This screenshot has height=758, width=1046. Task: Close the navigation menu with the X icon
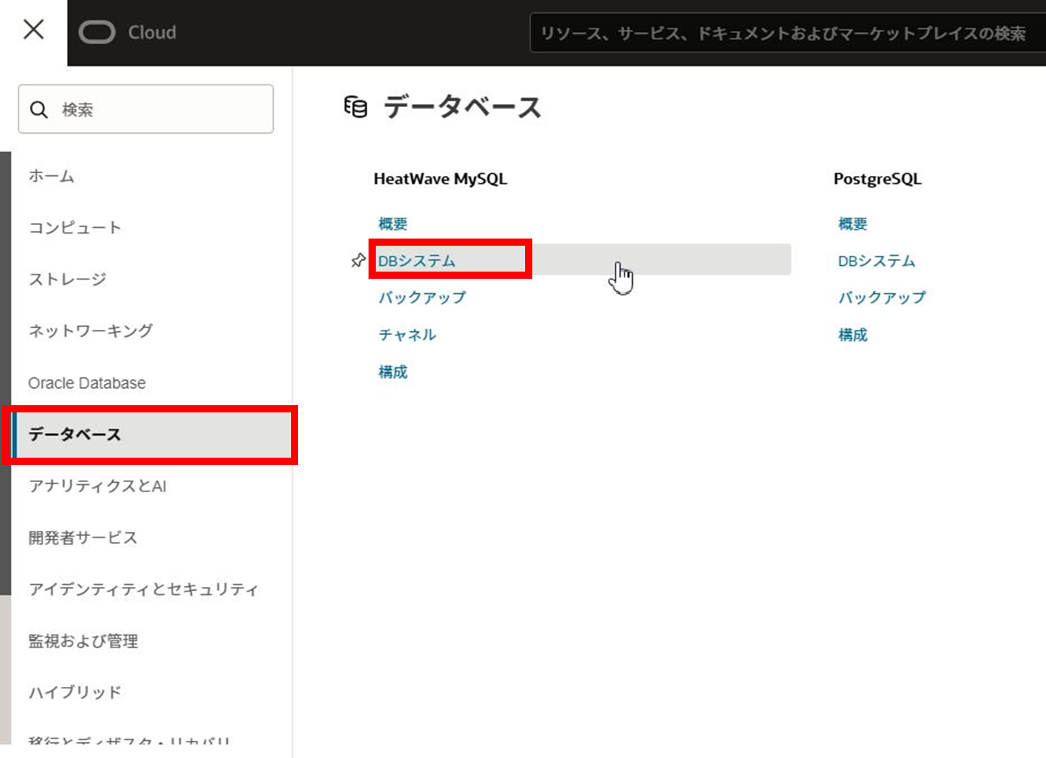click(x=32, y=30)
